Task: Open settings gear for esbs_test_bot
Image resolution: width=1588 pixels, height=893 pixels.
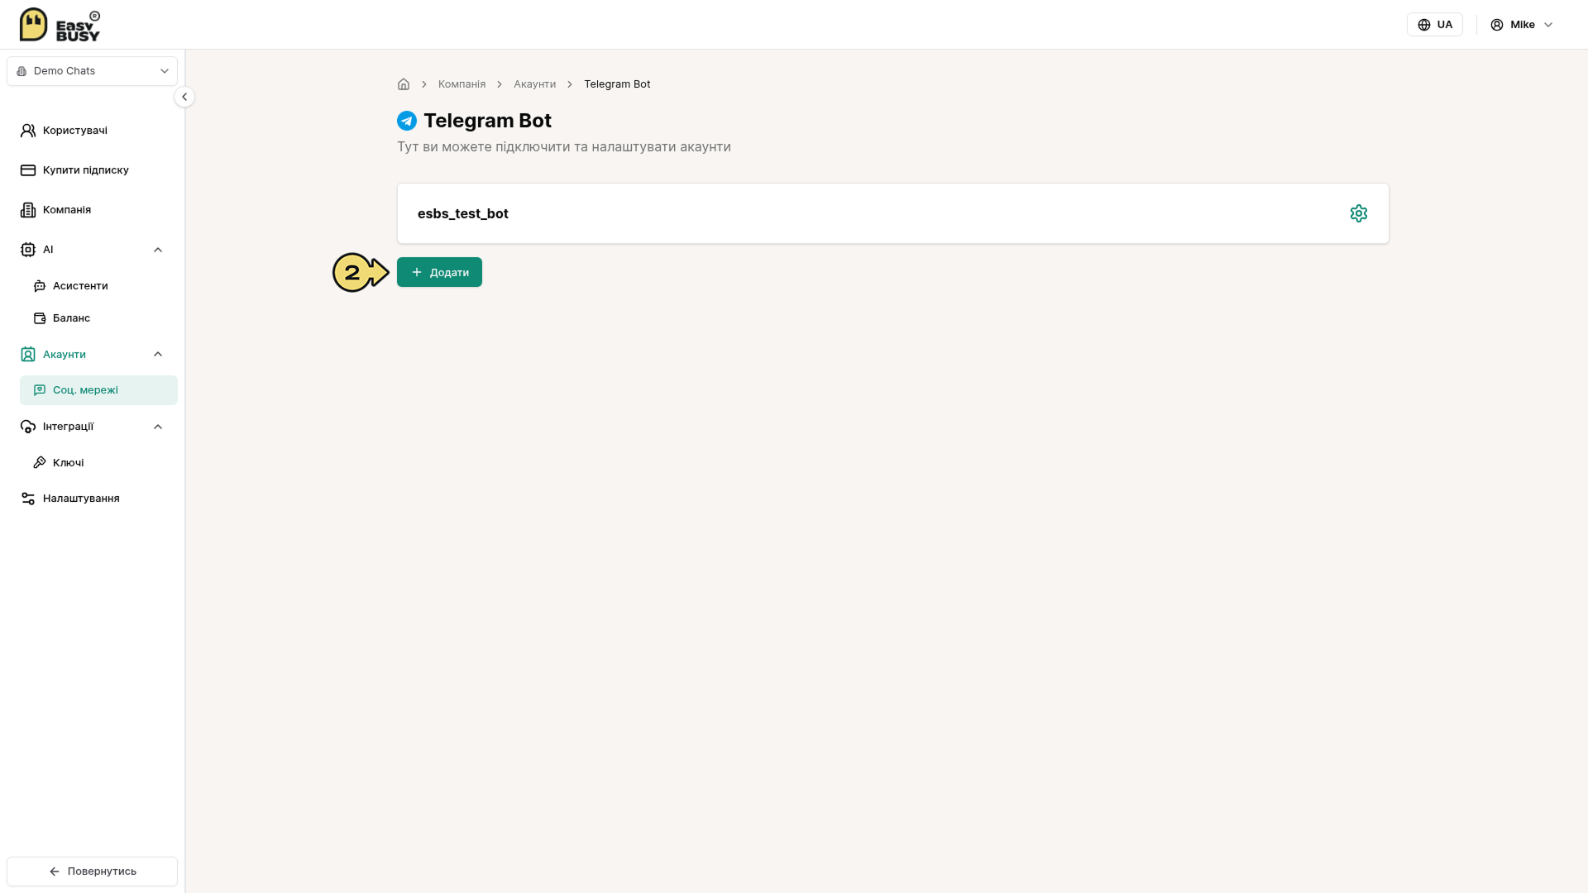Action: pyautogui.click(x=1358, y=213)
